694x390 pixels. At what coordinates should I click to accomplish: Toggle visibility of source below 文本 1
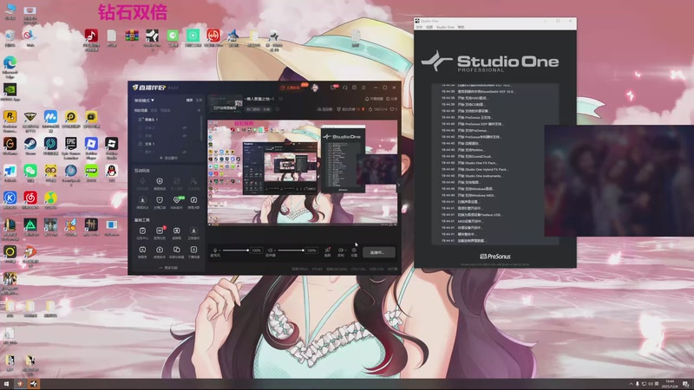185,152
